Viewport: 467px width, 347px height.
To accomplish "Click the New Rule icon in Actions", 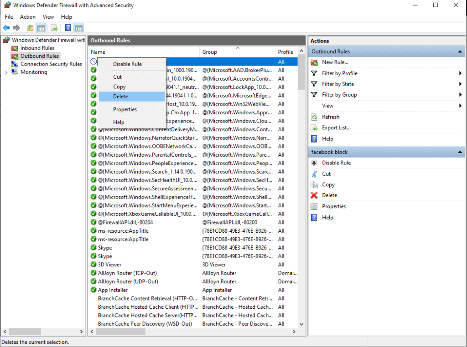I will (314, 62).
